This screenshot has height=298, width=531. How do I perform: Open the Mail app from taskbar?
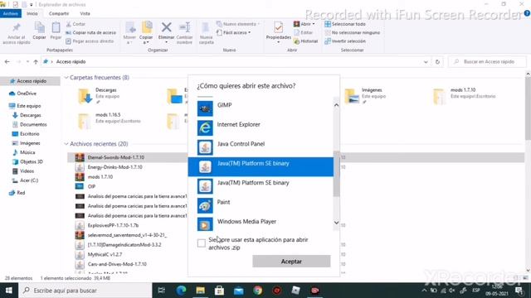[x=239, y=291]
